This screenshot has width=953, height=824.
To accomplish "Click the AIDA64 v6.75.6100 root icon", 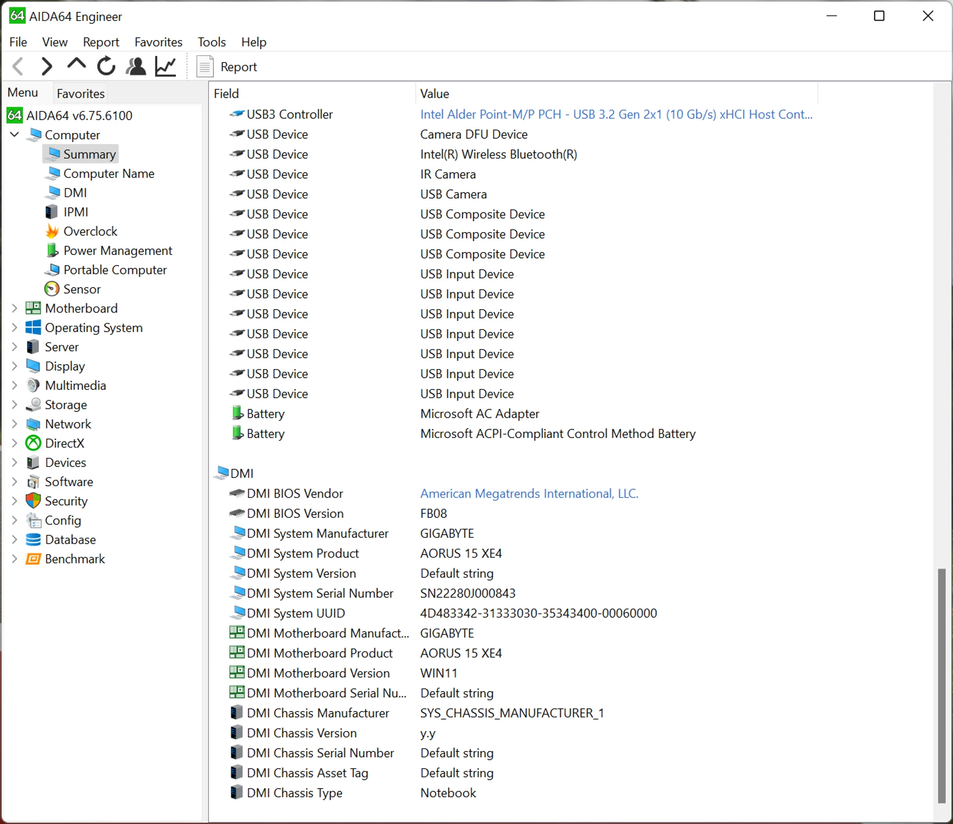I will click(x=14, y=116).
